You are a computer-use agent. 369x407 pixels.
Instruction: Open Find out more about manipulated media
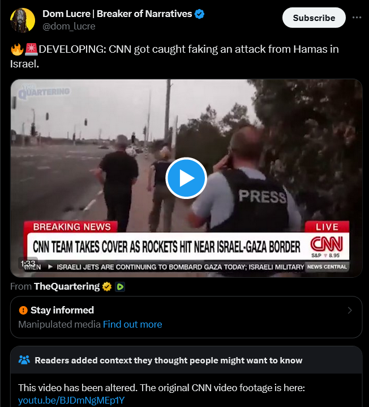click(132, 324)
